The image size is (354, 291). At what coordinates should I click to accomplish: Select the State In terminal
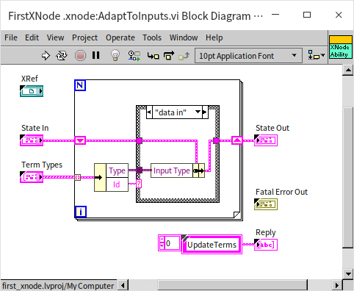(x=32, y=140)
